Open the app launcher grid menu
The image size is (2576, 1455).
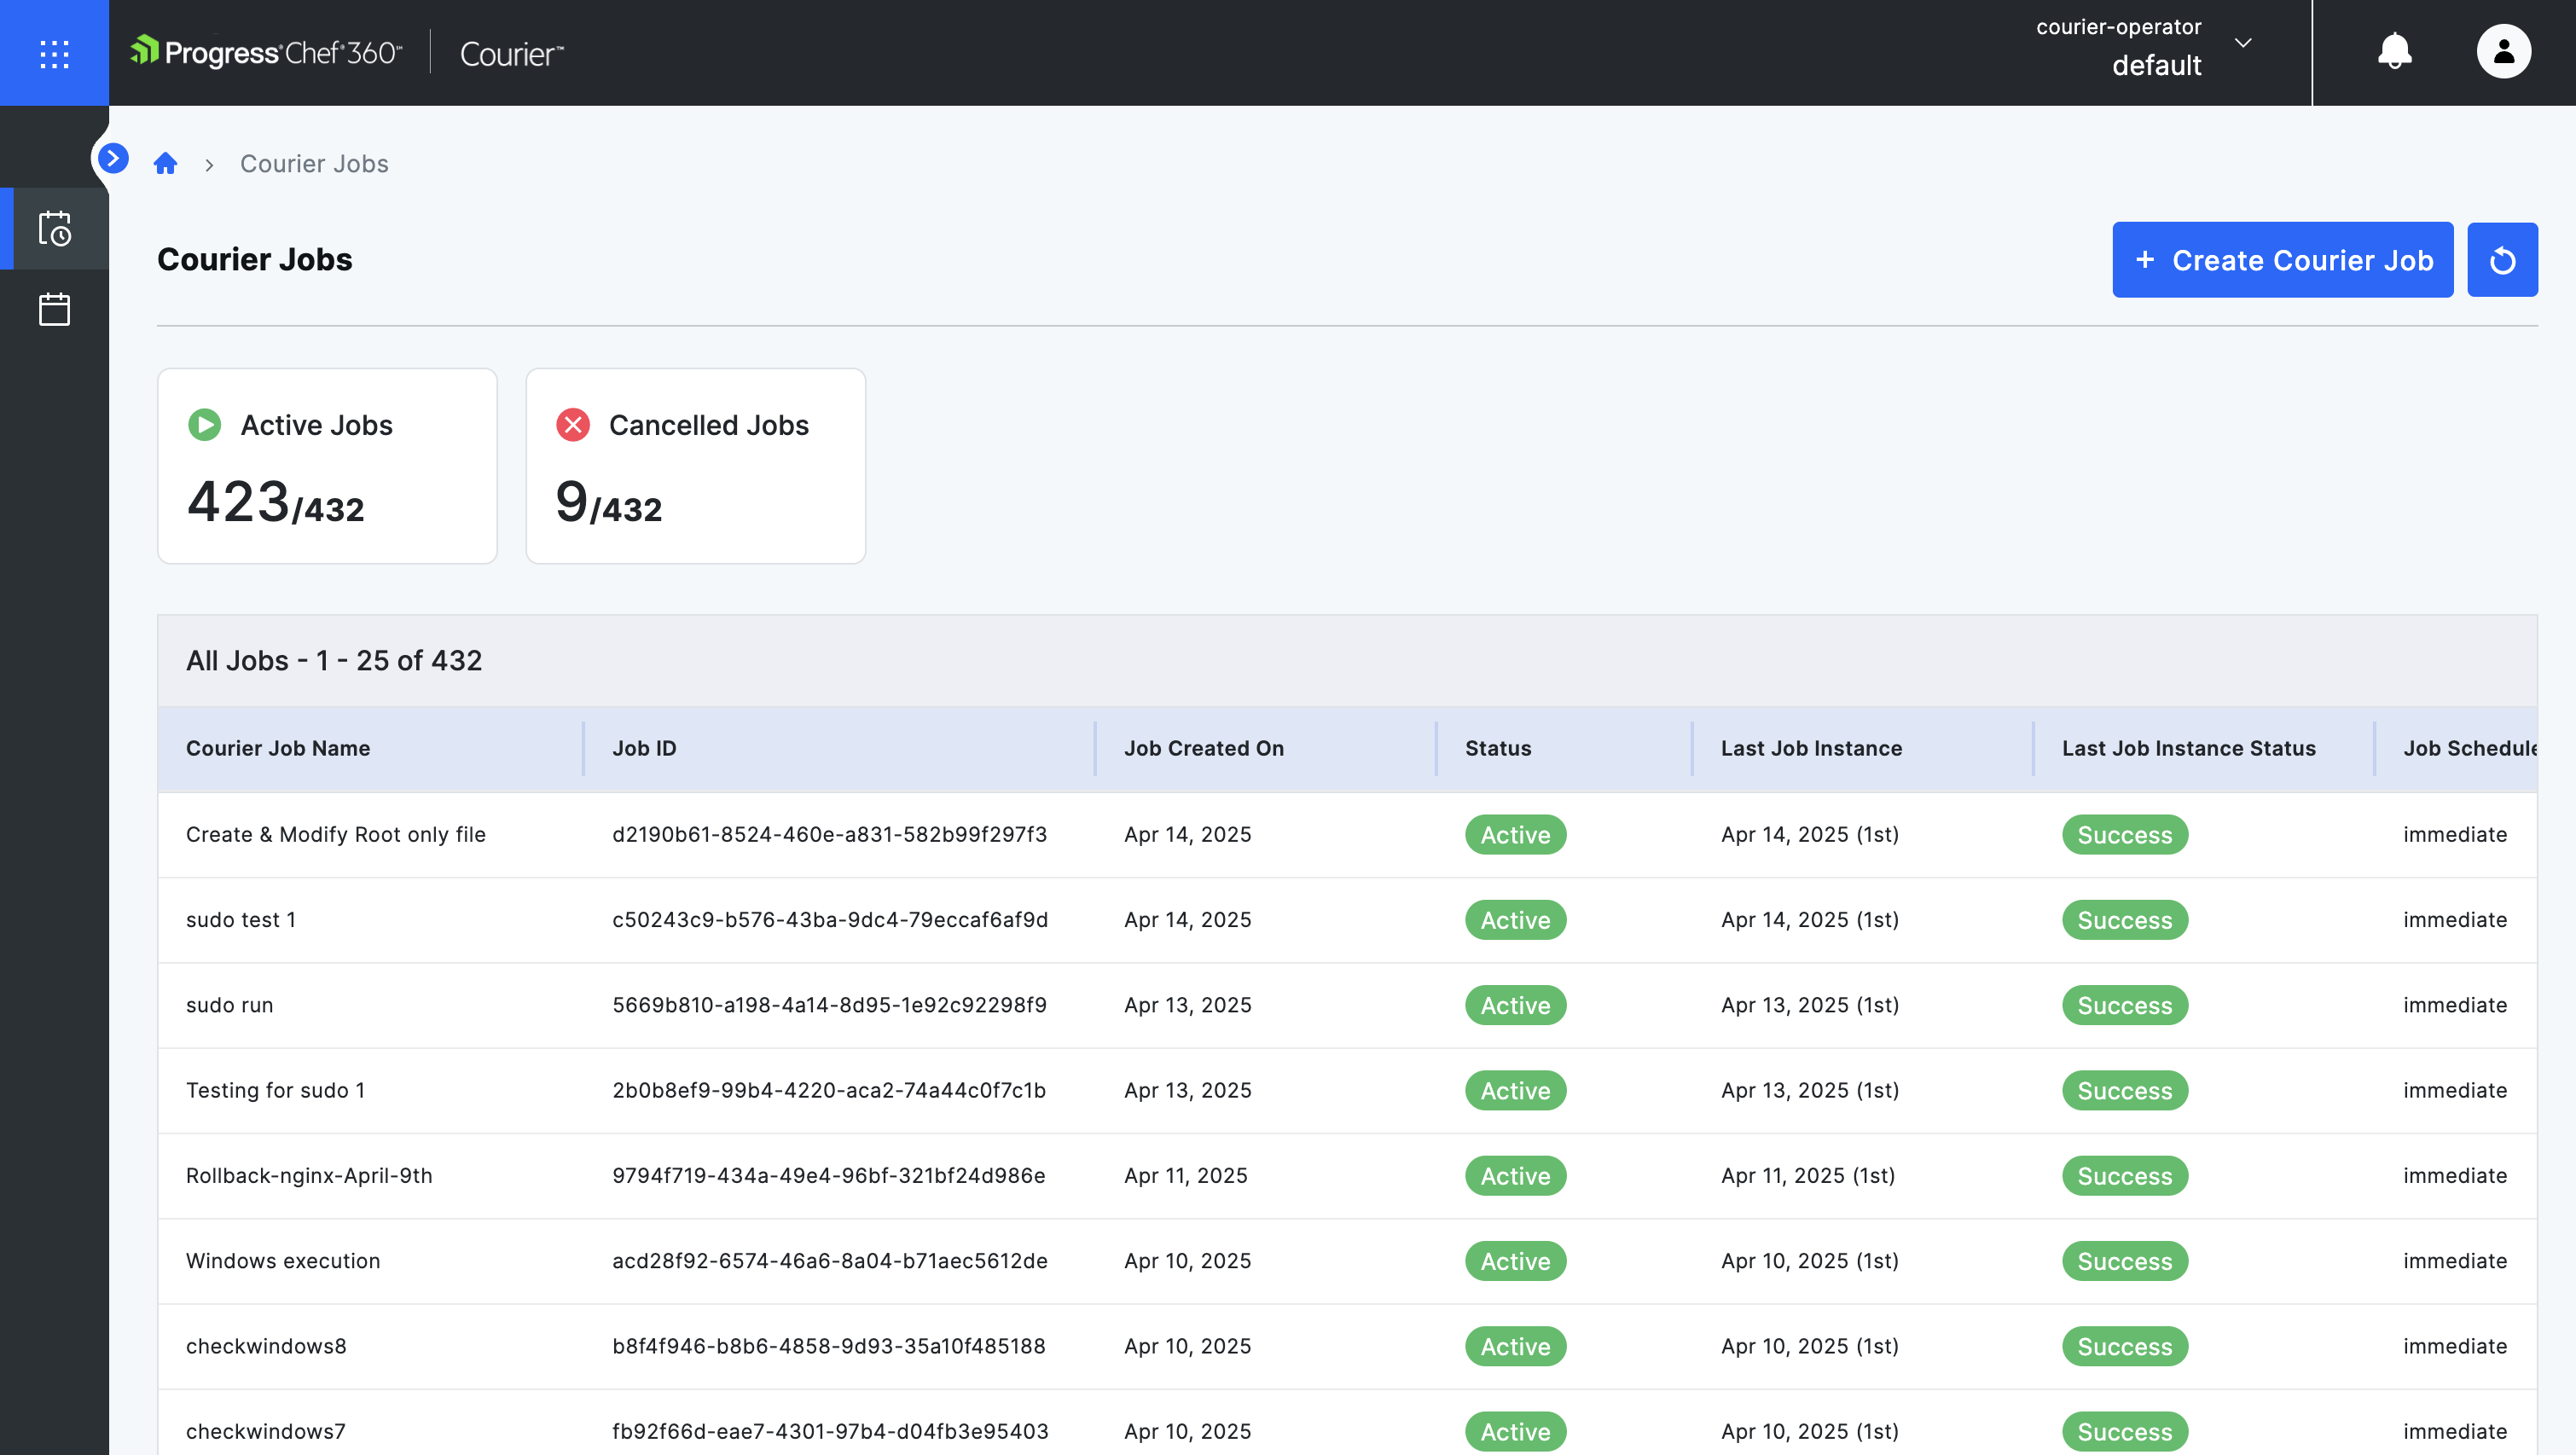coord(54,53)
